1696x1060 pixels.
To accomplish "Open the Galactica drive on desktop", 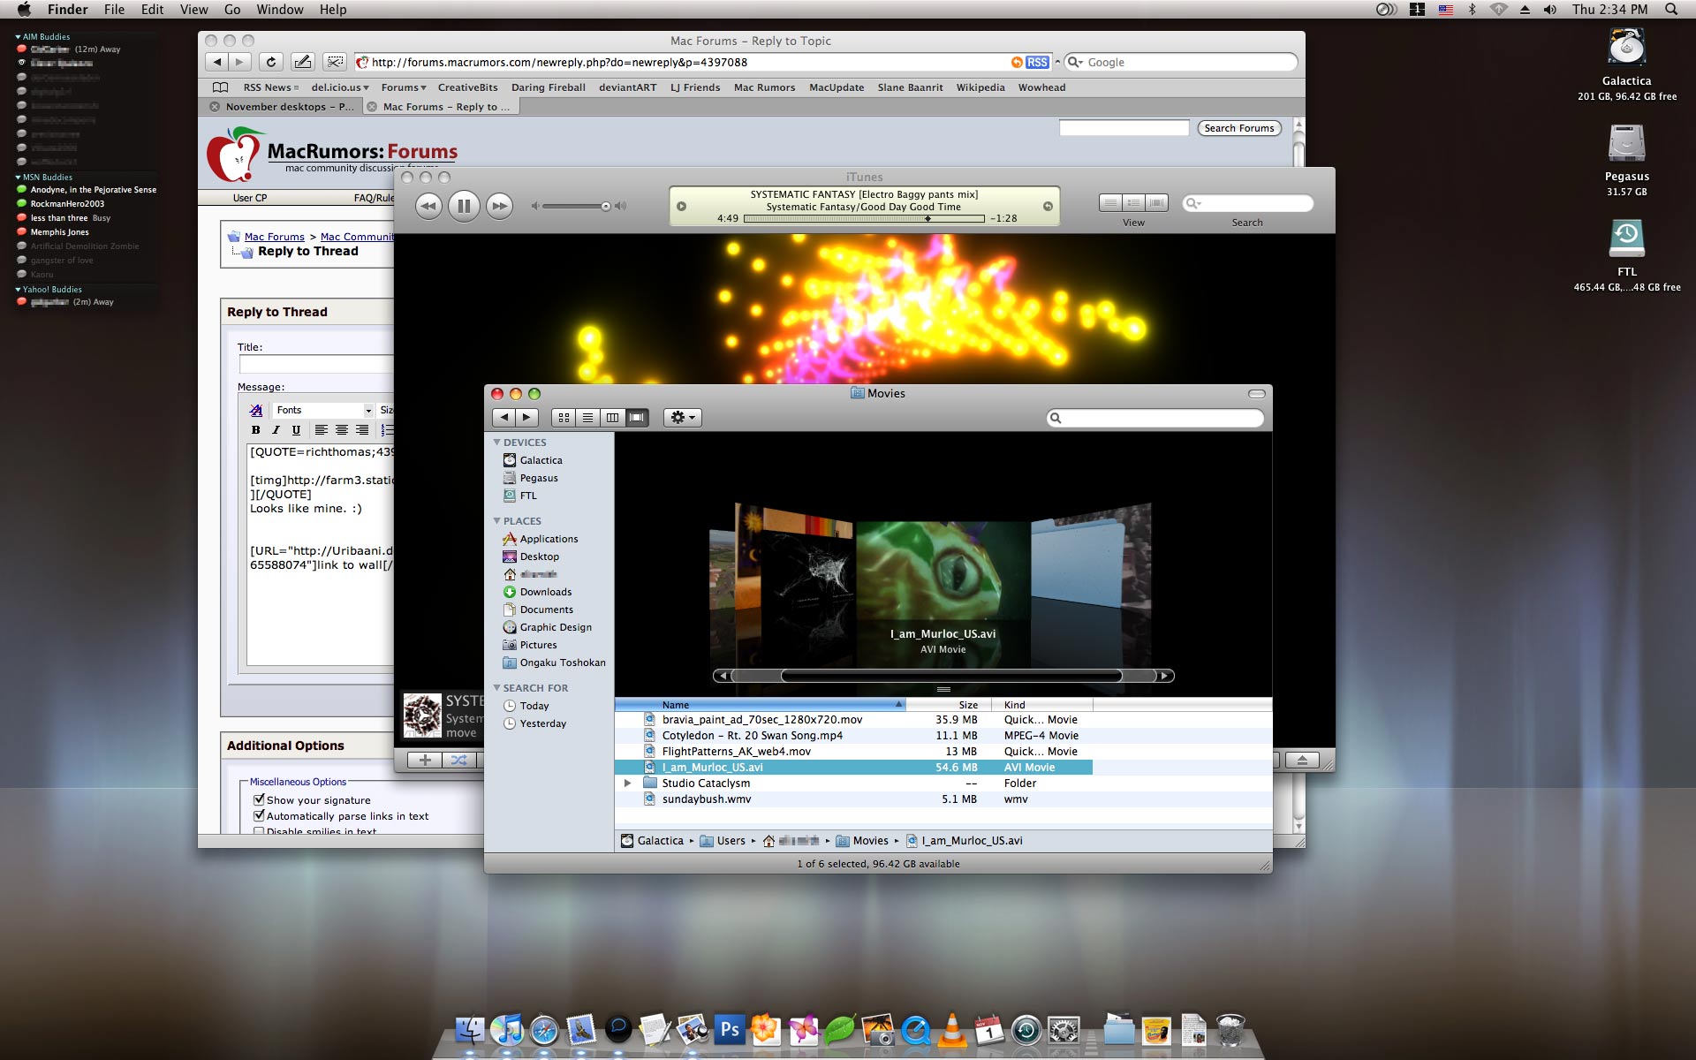I will coord(1626,49).
